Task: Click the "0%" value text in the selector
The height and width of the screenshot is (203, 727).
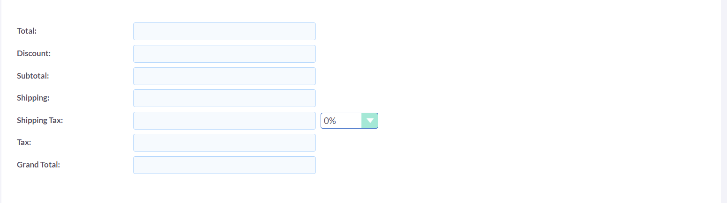Action: pyautogui.click(x=330, y=121)
